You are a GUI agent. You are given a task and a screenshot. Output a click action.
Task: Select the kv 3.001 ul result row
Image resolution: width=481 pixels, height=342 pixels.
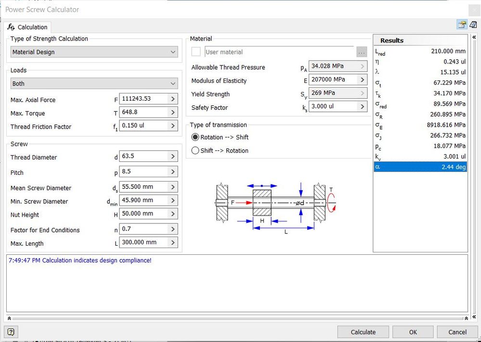420,157
